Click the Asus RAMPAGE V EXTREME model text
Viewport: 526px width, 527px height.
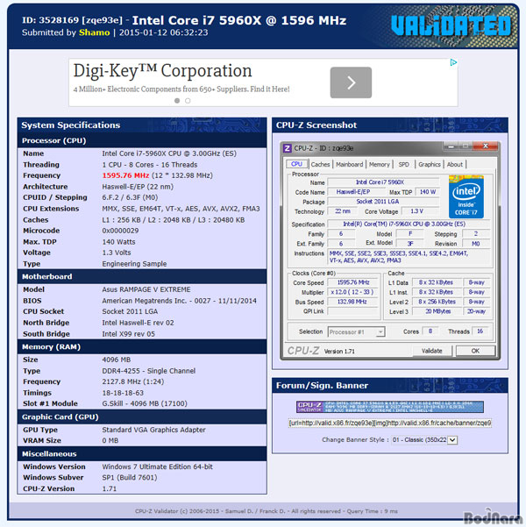click(146, 289)
